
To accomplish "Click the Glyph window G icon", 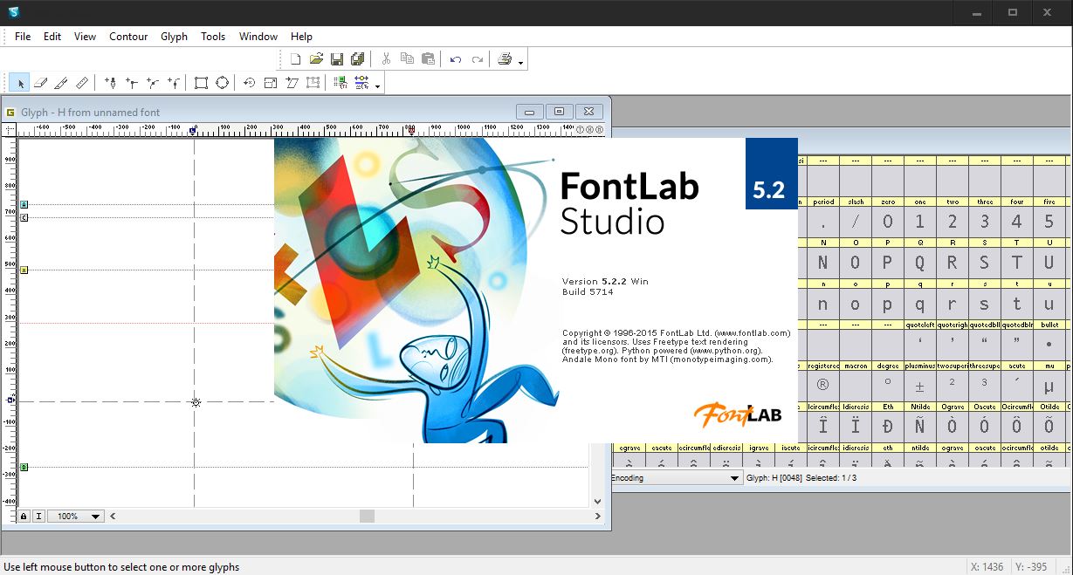I will pyautogui.click(x=10, y=112).
